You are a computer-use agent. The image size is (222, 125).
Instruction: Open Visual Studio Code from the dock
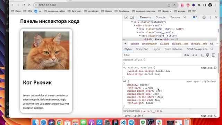click(x=123, y=122)
